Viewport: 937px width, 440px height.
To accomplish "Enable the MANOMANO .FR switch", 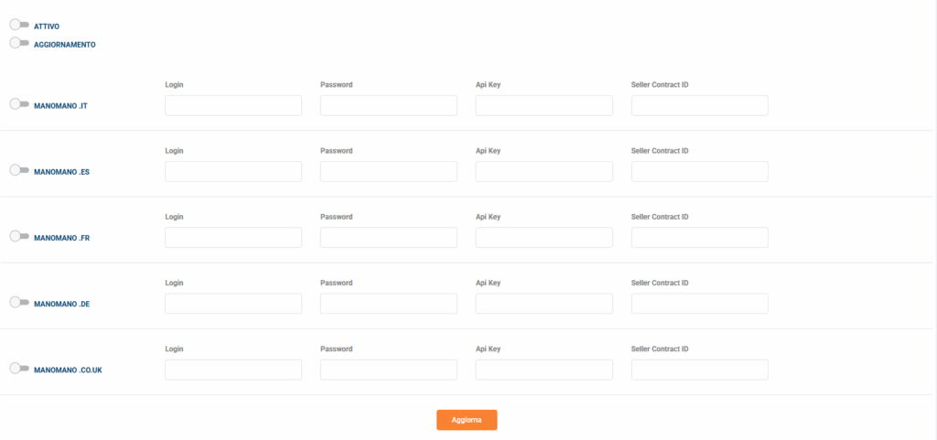I will pyautogui.click(x=20, y=236).
